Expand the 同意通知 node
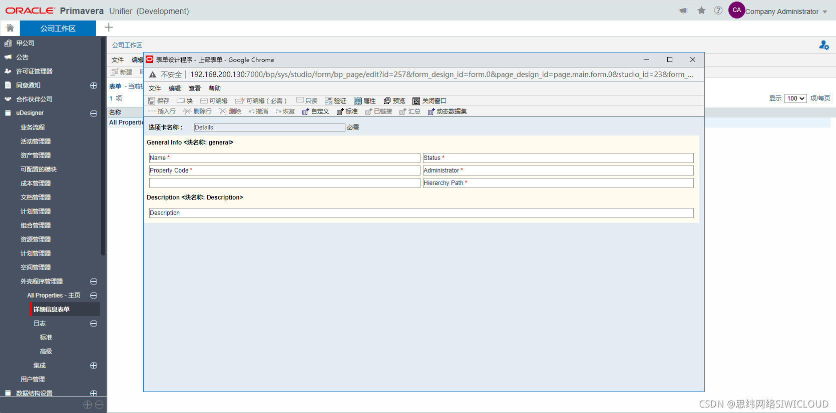The height and width of the screenshot is (413, 836). [94, 85]
